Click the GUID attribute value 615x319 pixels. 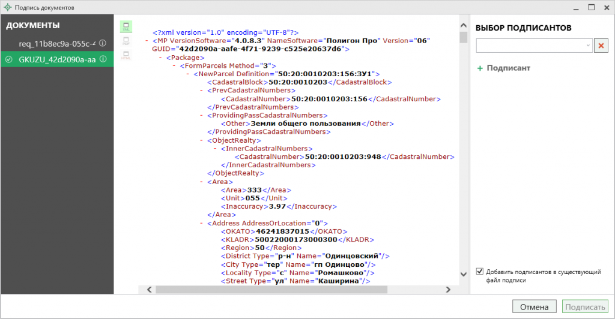260,49
